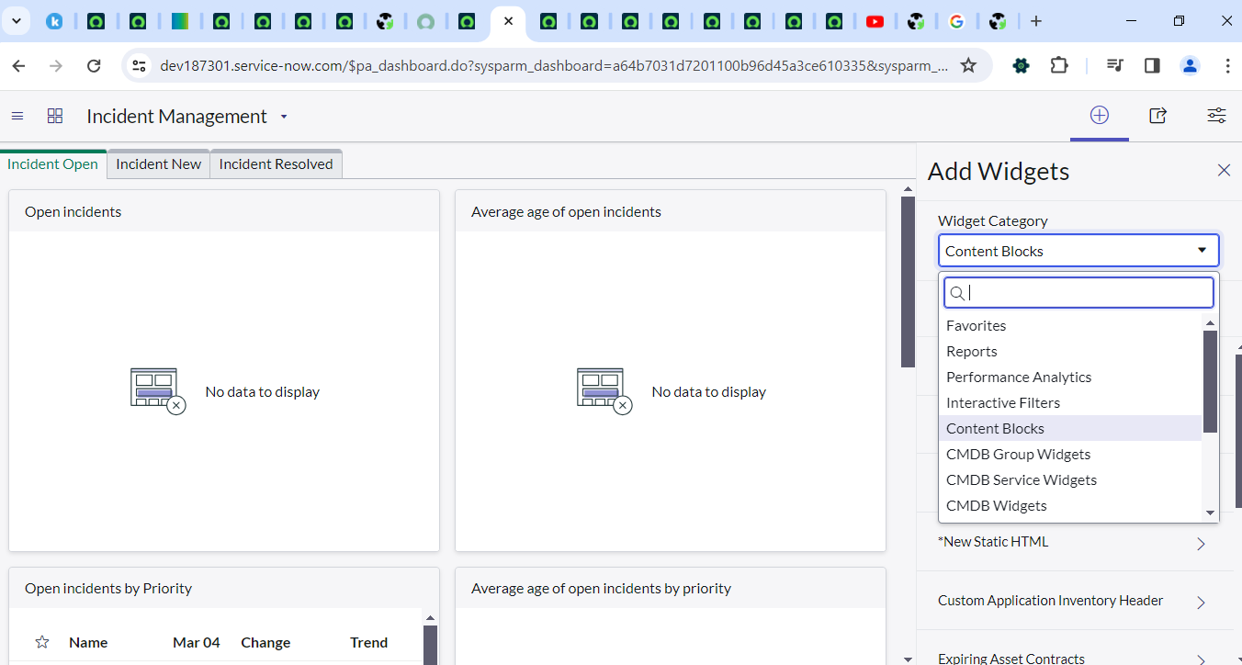Click the green extension icon in toolbar
1242x665 pixels.
tap(1021, 65)
